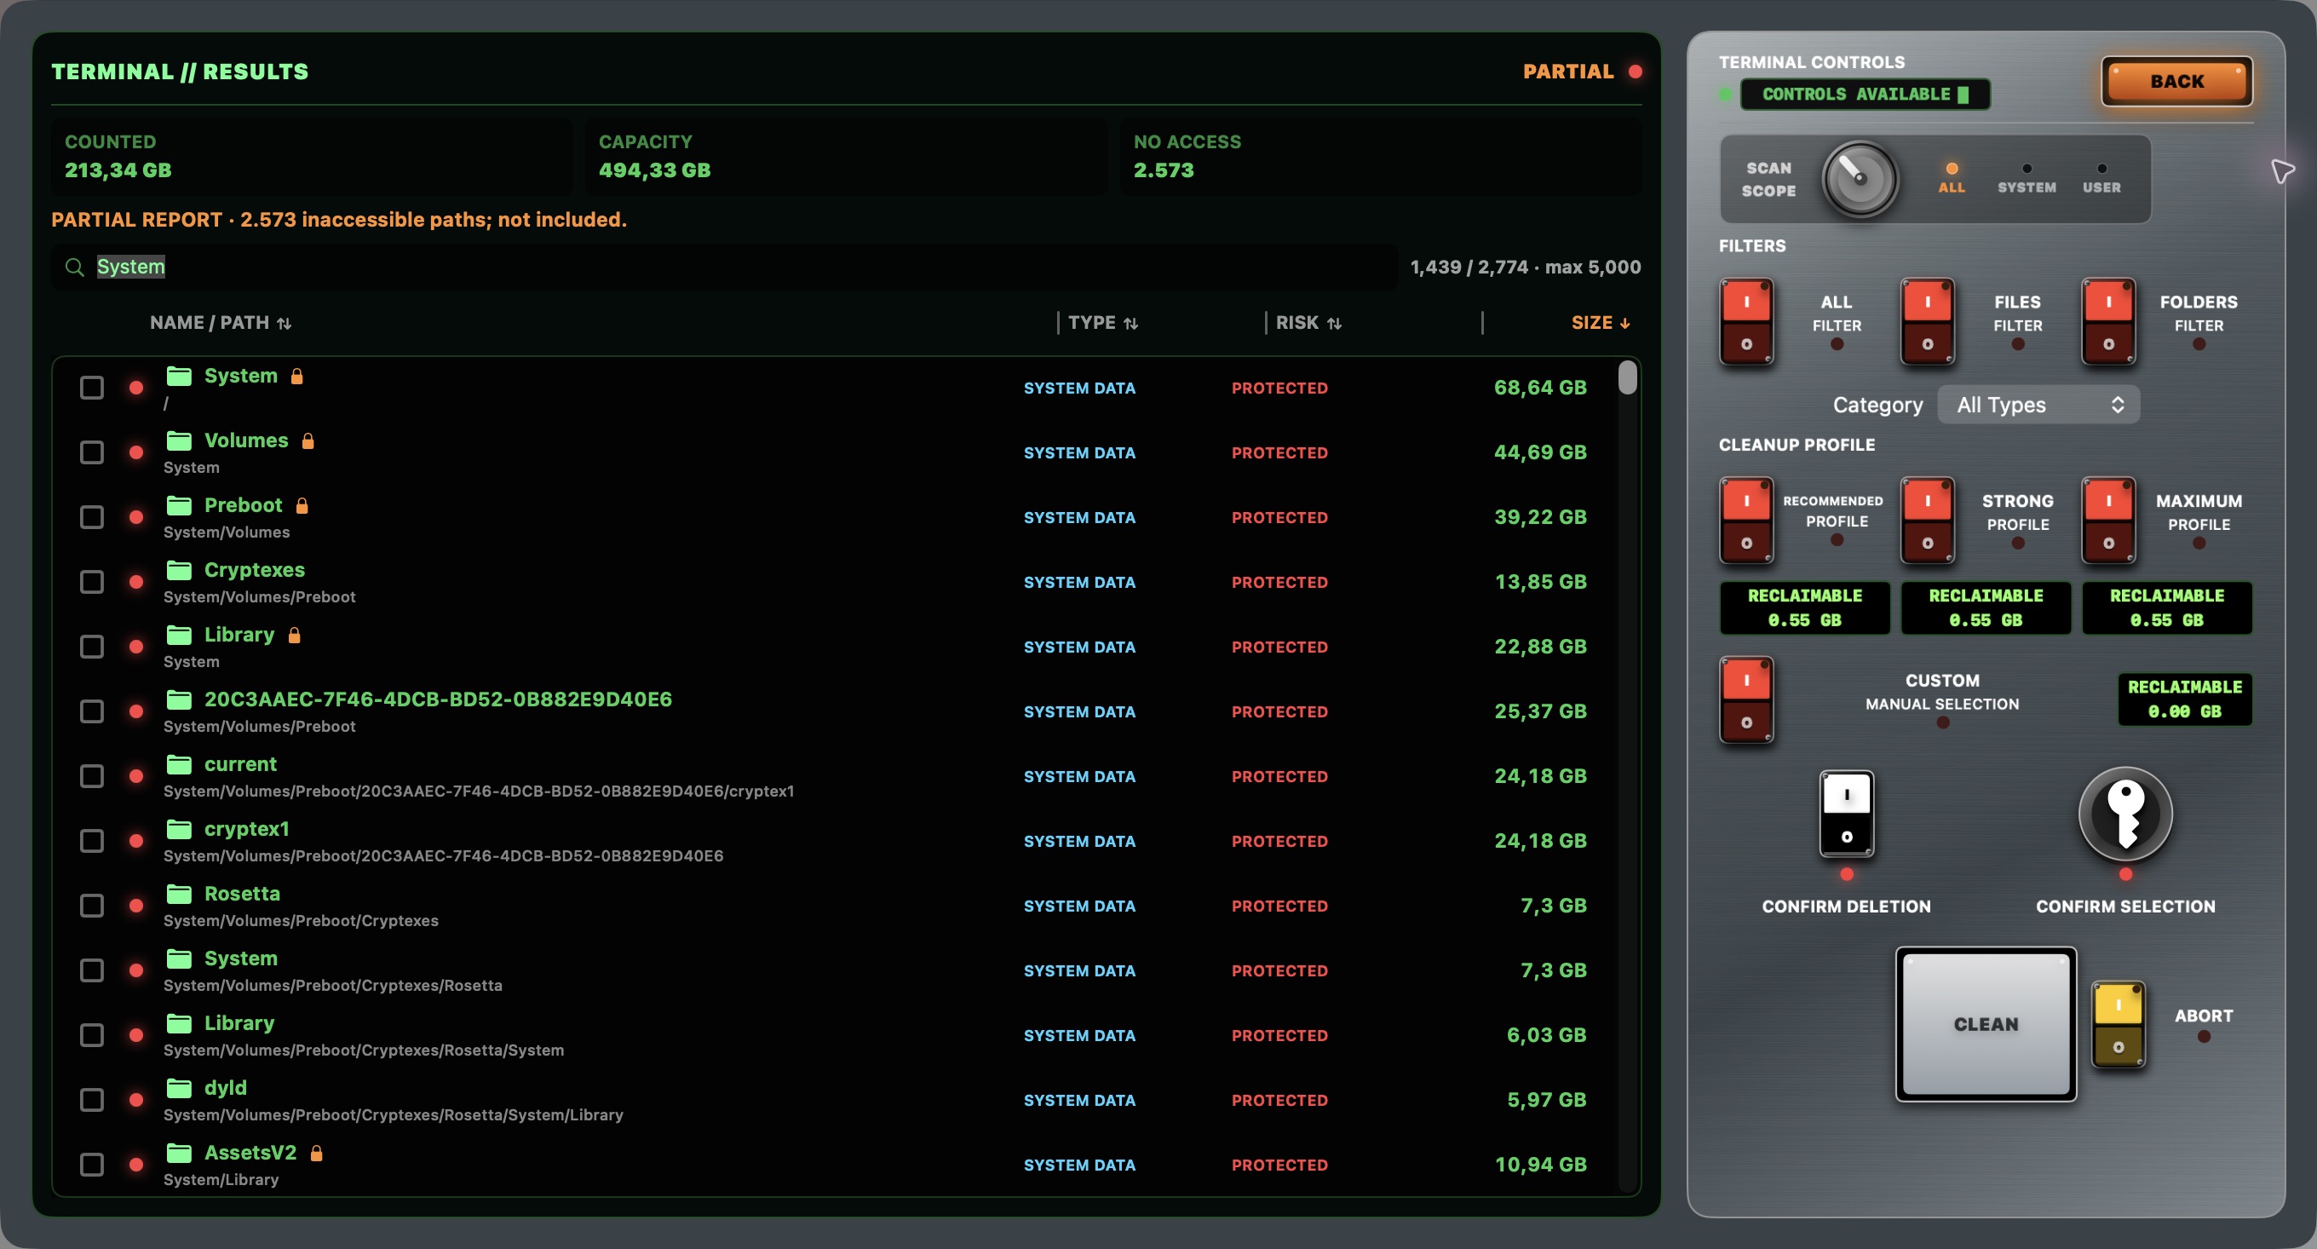Click the folder icon of 20C3AAEC-7F46 row
Screen dimensions: 2317x1249
click(x=179, y=699)
